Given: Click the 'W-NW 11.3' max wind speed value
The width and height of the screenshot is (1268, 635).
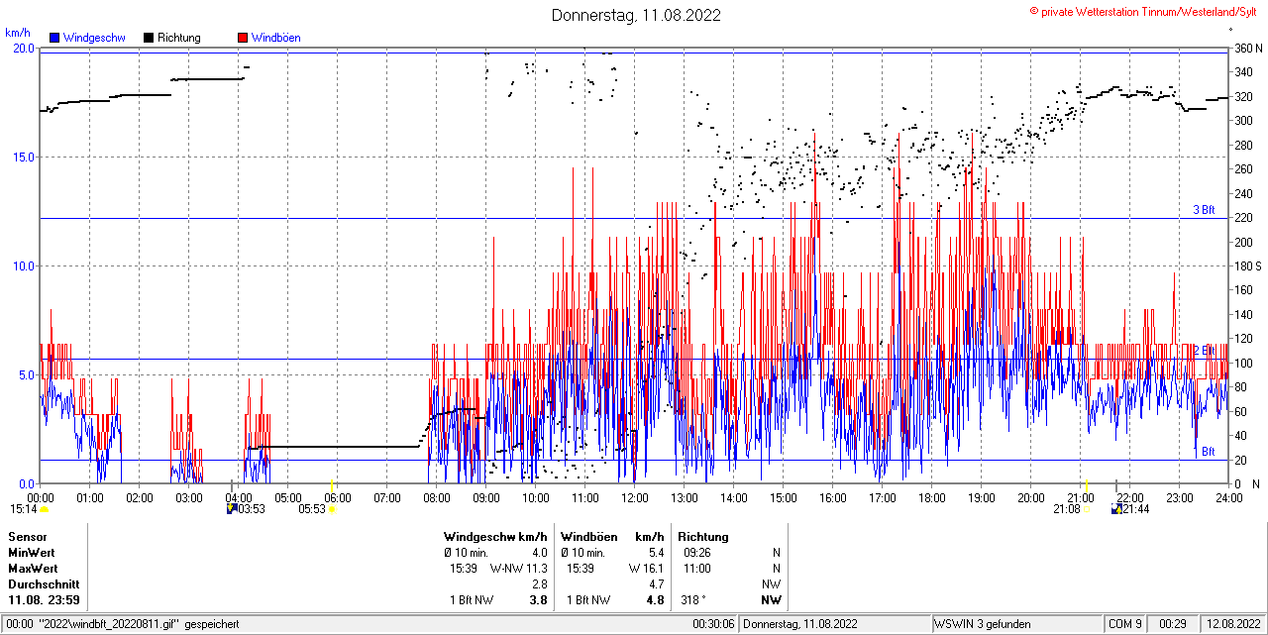Looking at the screenshot, I should 518,569.
